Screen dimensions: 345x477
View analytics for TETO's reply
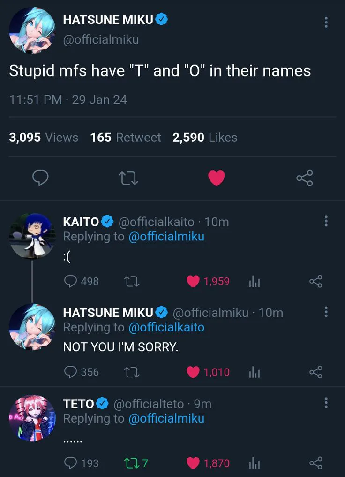254,463
